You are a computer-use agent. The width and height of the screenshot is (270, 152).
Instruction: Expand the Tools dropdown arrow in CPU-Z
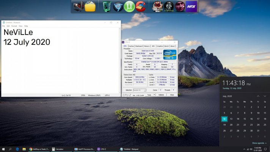coord(154,95)
